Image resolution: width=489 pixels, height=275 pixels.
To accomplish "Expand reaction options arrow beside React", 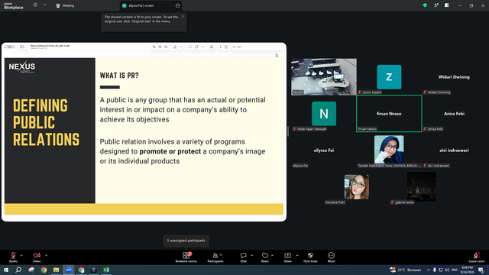I will pyautogui.click(x=272, y=255).
